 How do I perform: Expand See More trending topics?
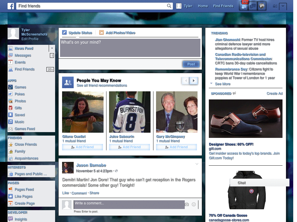coord(222,84)
